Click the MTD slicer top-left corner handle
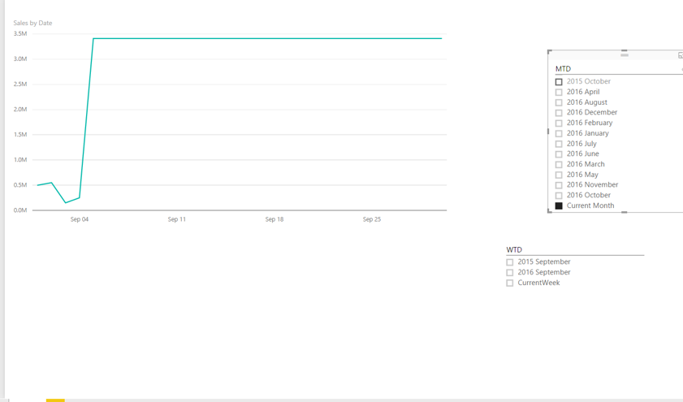This screenshot has width=683, height=402. tap(549, 52)
